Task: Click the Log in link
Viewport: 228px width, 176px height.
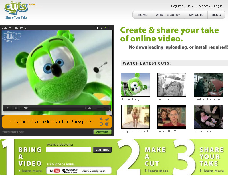Action: tap(218, 6)
